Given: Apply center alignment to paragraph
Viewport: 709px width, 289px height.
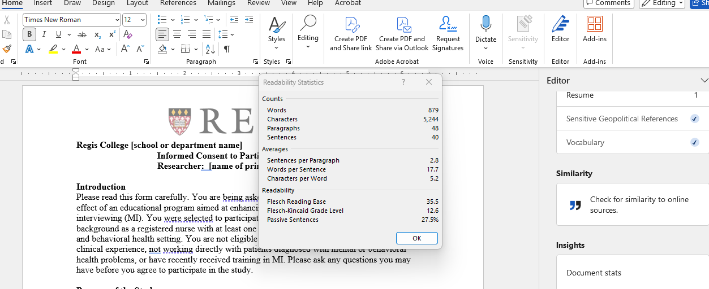Looking at the screenshot, I should [177, 34].
